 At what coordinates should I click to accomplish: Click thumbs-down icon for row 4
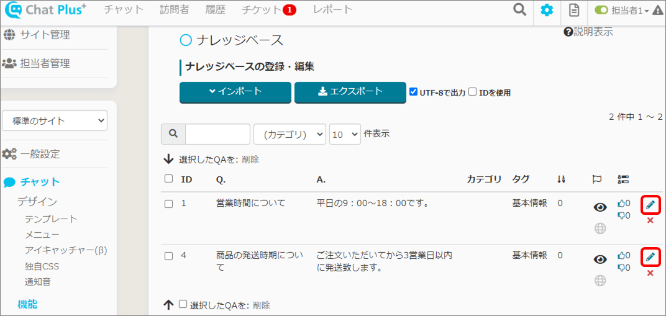(x=621, y=267)
